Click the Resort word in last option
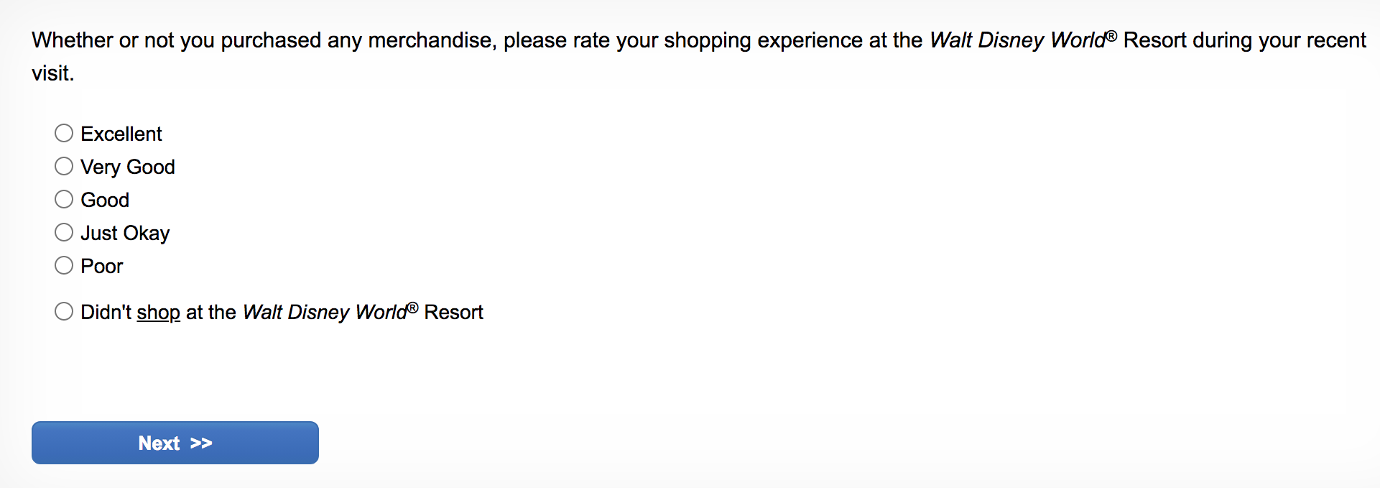The width and height of the screenshot is (1380, 488). point(453,312)
